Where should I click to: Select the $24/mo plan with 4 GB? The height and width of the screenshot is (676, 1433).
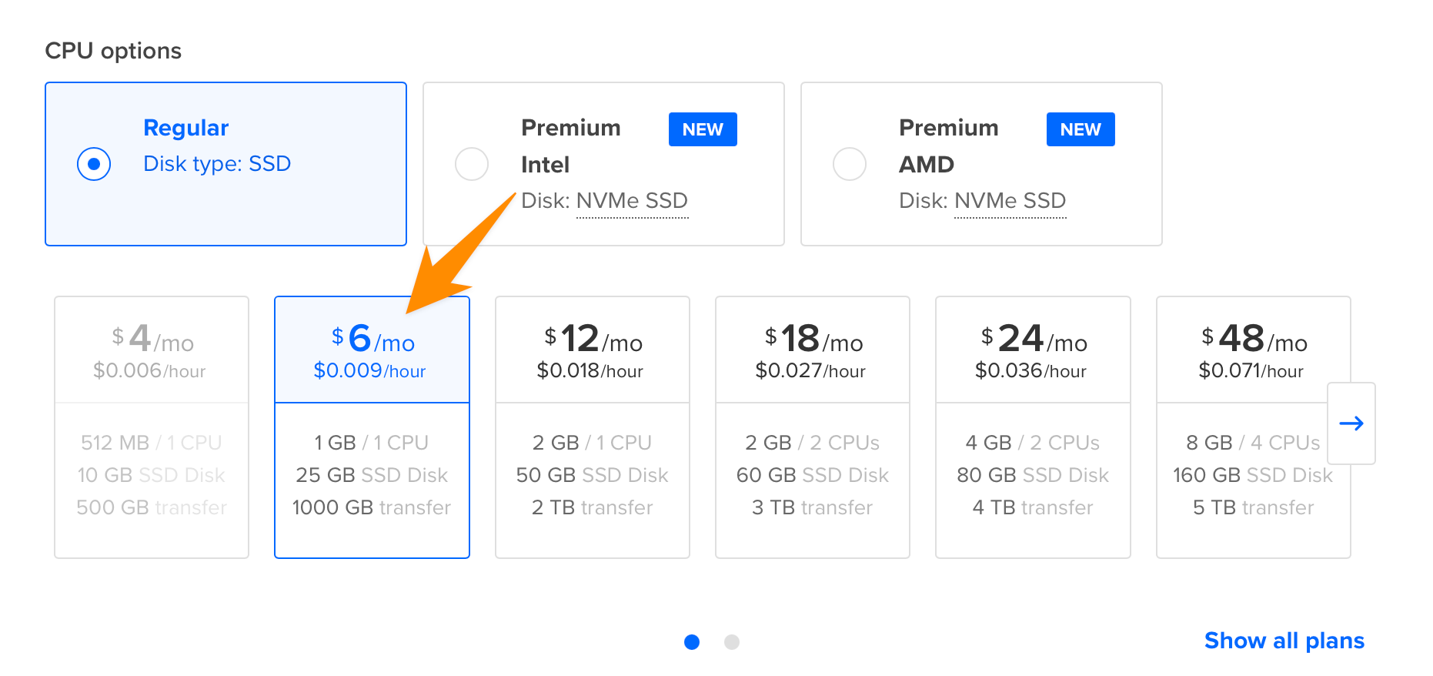point(1032,427)
